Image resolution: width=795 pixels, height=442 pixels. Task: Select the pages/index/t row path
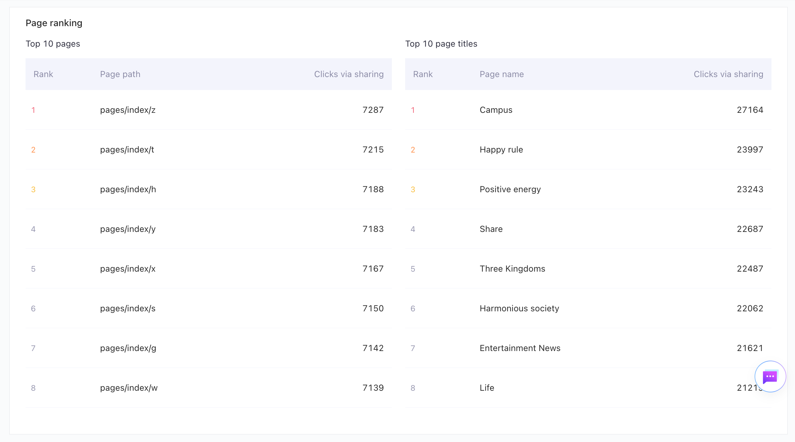(x=127, y=150)
